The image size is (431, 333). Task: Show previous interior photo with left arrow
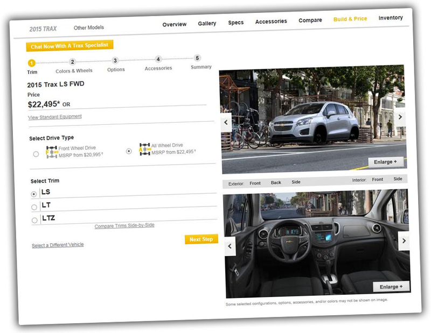(230, 246)
